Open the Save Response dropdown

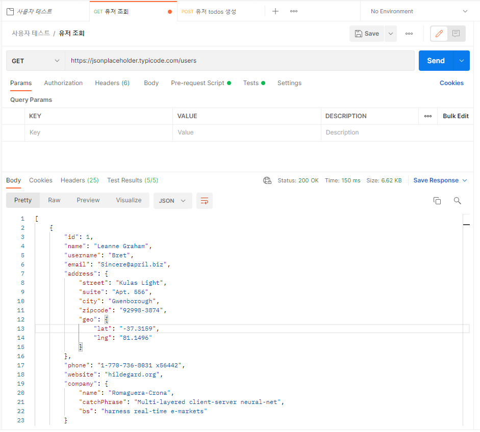(x=440, y=181)
